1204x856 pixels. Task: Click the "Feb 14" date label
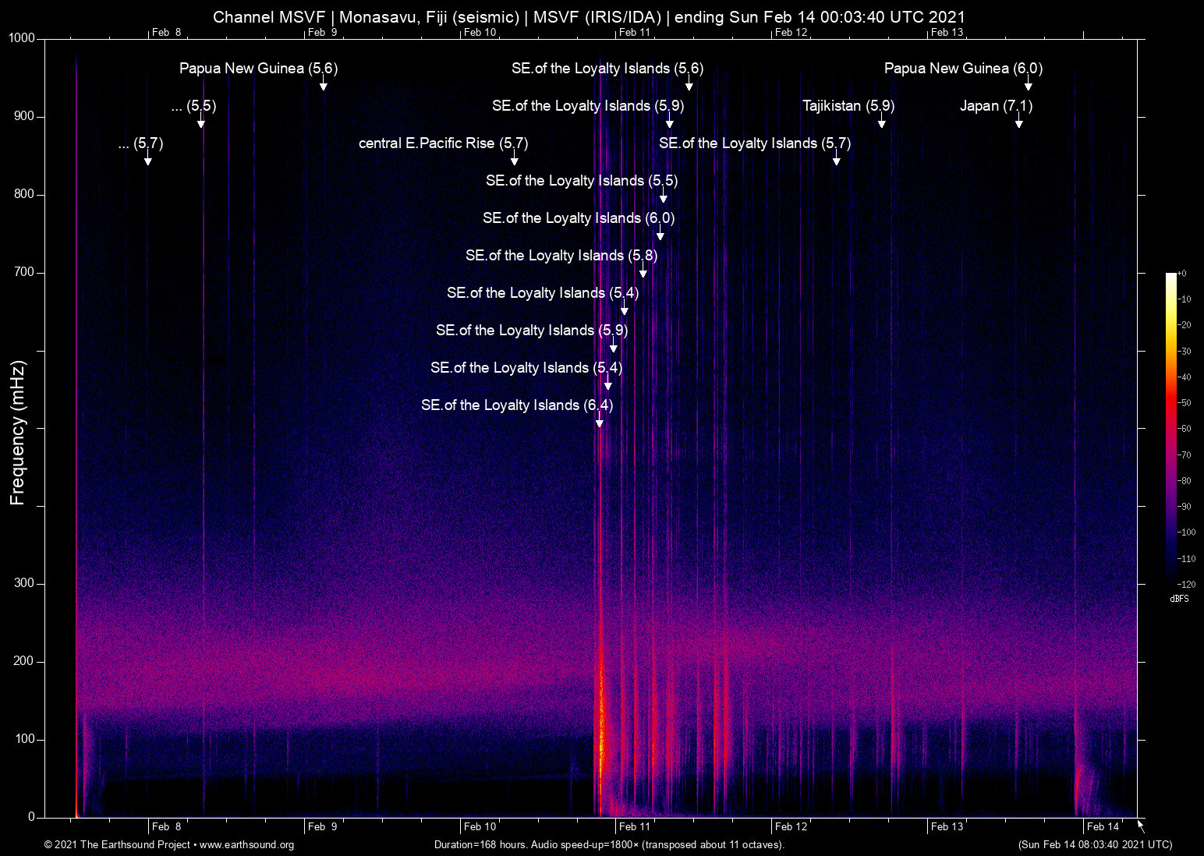coord(1103,826)
